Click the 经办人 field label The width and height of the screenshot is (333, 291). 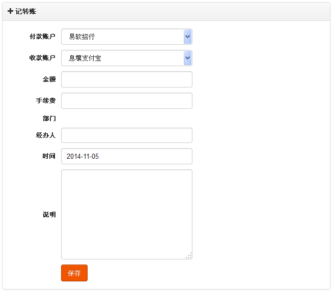pos(46,135)
